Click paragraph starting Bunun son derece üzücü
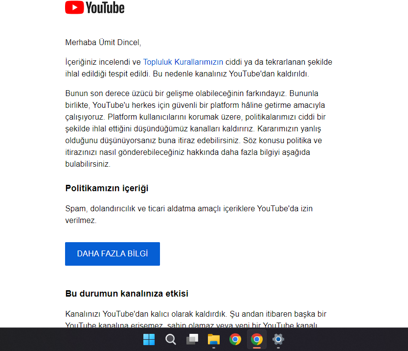Viewport: 408px width, 351px height. pos(195,128)
